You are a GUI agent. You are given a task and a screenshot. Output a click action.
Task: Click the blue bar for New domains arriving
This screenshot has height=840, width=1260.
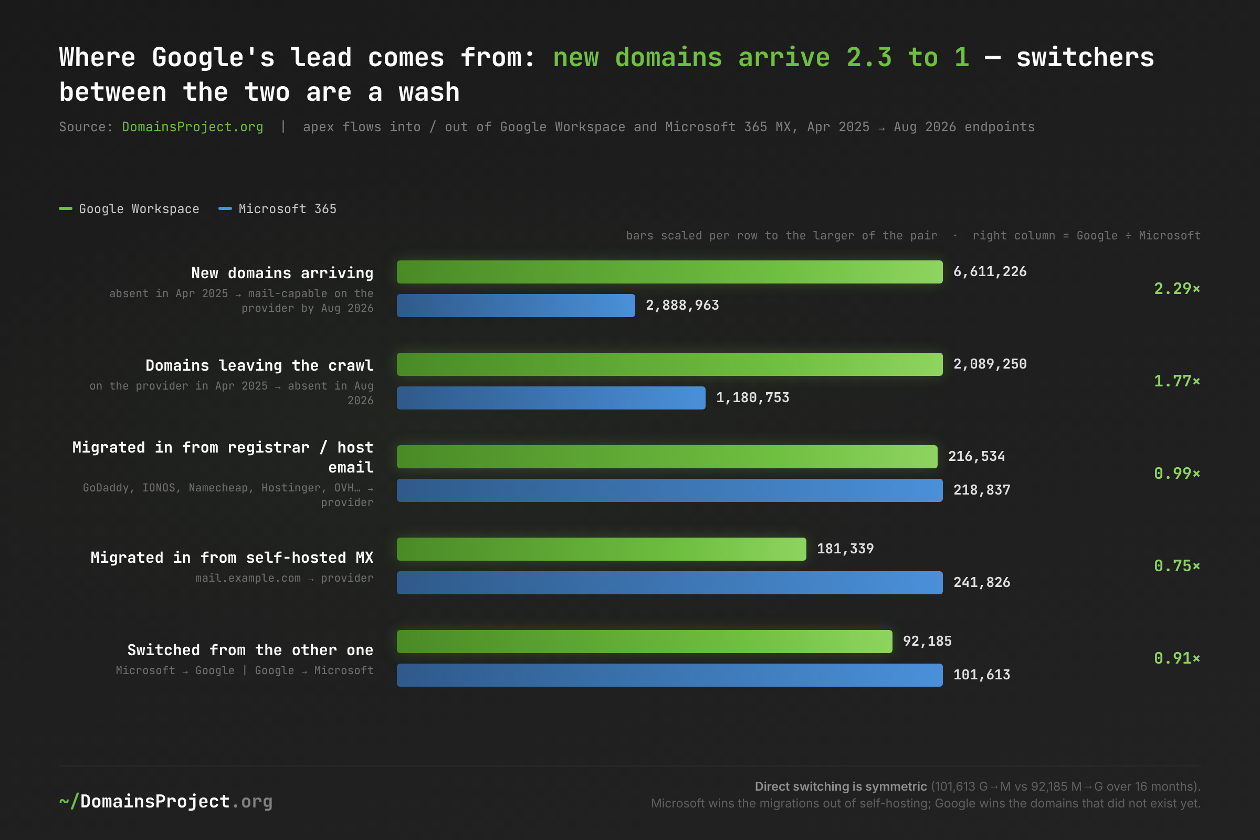(x=516, y=306)
